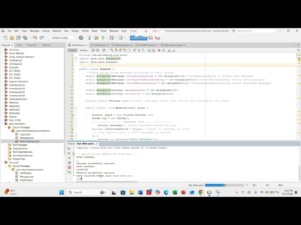
Task: Click the Windows Start button
Action: tap(62, 192)
